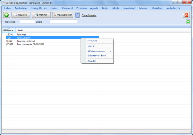Click the green search arrow icon
Screen dimensions: 193x135
pyautogui.click(x=188, y=22)
